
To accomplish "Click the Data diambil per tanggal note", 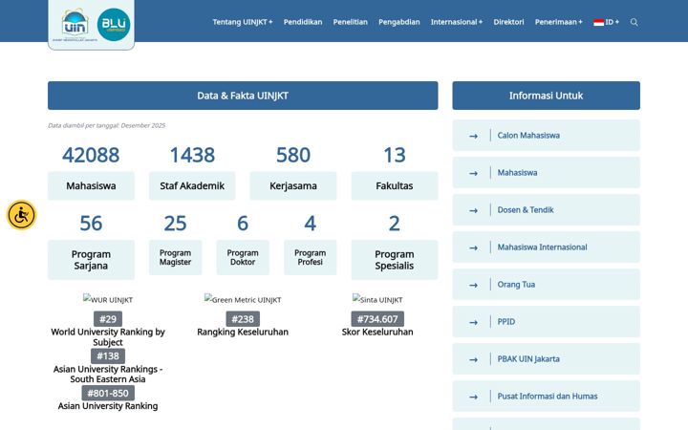I will [x=107, y=125].
